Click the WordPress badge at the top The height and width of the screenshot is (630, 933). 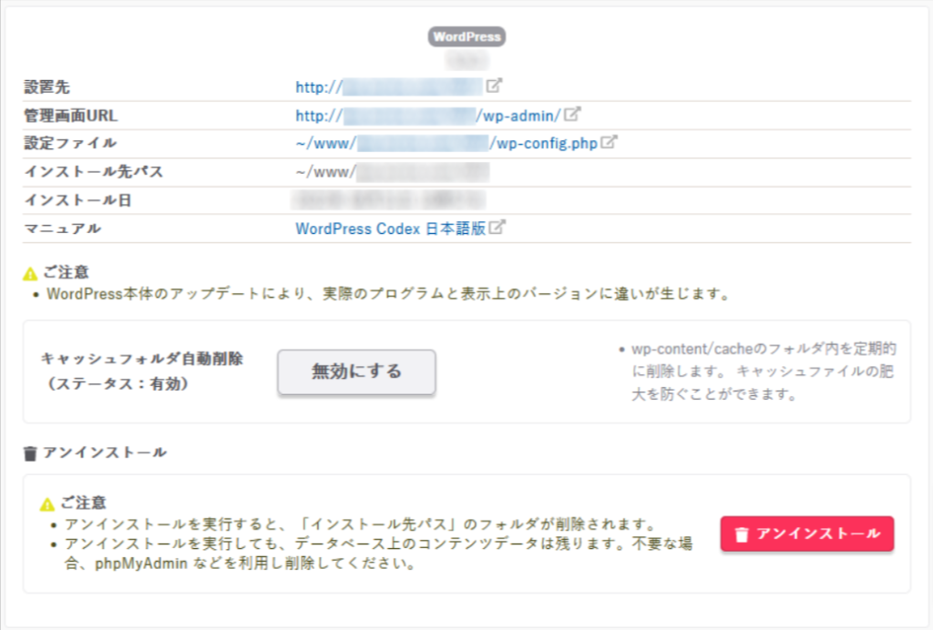pos(467,36)
